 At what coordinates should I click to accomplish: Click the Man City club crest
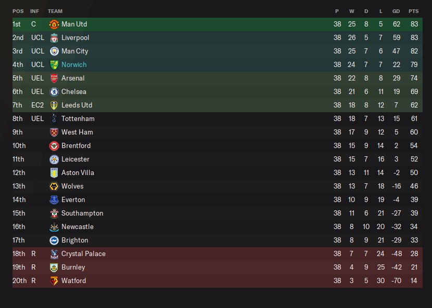coord(54,51)
